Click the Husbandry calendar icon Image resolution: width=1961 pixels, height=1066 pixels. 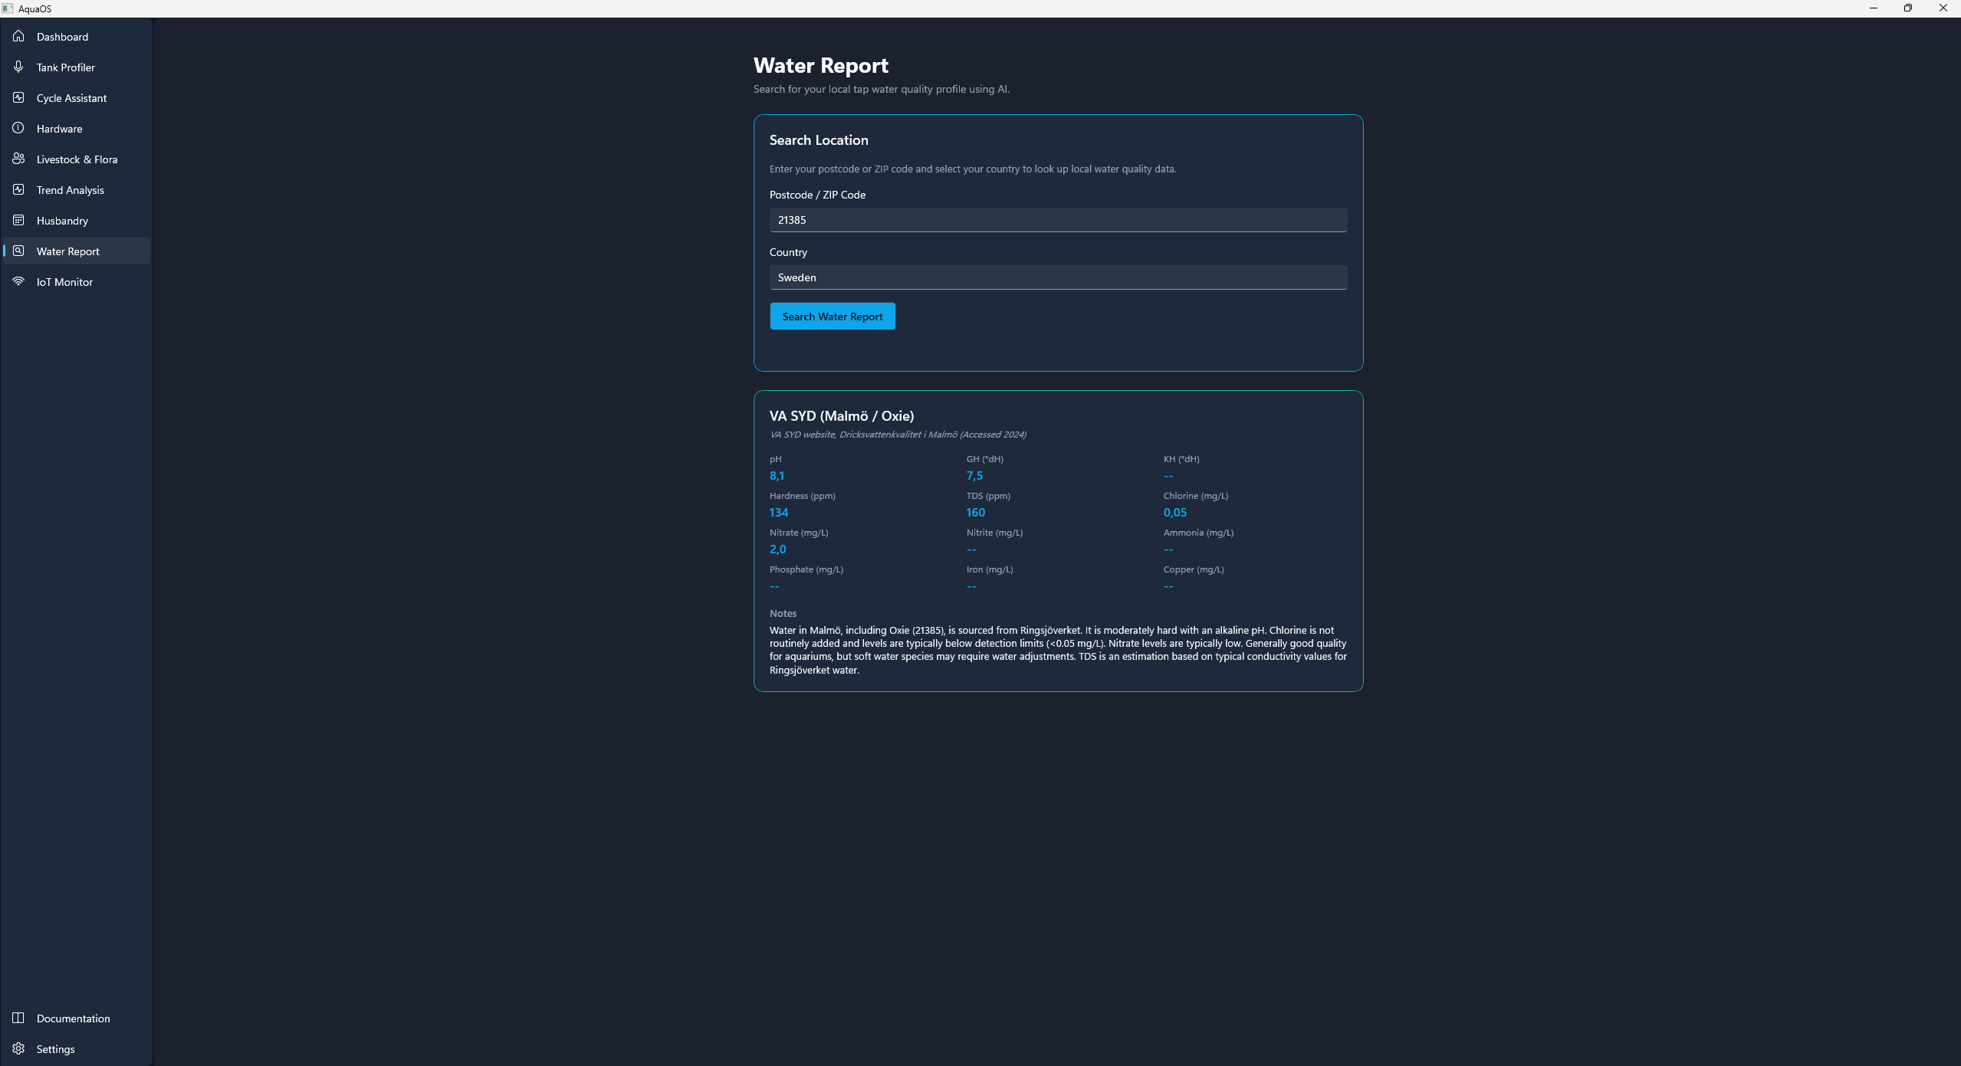click(x=18, y=220)
